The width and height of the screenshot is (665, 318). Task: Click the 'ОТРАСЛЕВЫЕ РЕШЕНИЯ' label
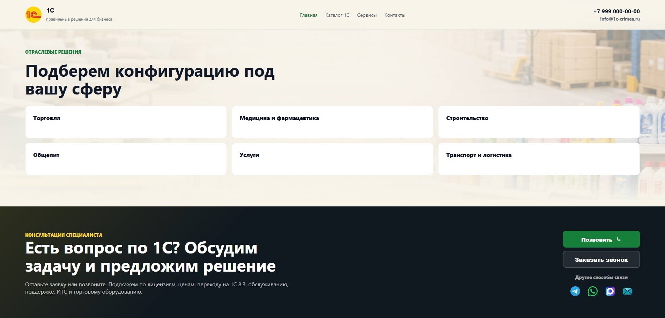(53, 52)
